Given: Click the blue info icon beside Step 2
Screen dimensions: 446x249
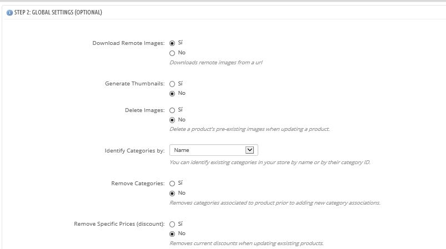Looking at the screenshot, I should point(9,13).
